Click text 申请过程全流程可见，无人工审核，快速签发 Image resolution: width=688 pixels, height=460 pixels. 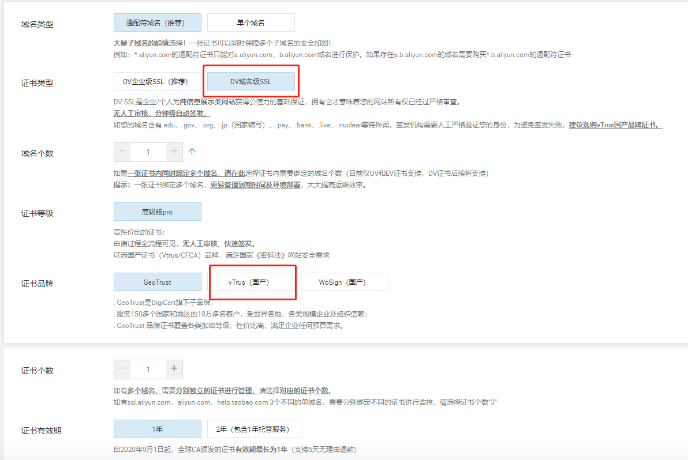[x=185, y=244]
